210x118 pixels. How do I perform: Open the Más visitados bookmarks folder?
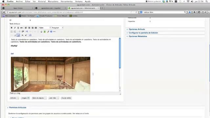click(x=10, y=16)
